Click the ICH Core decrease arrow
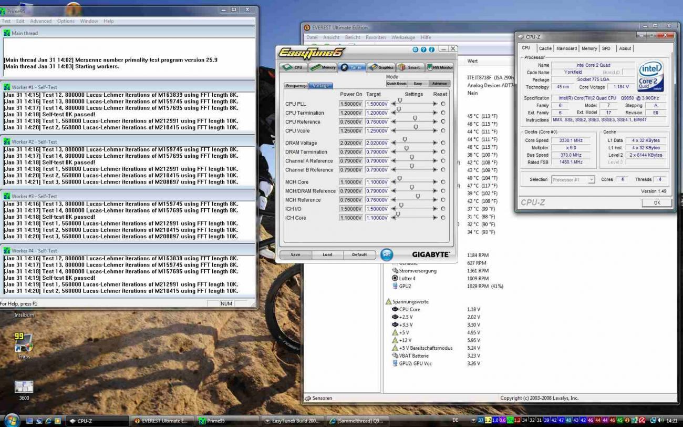Screen dimensions: 683x427 [x=394, y=218]
